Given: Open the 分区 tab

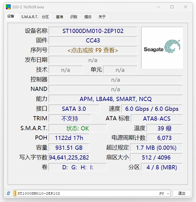Looking at the screenshot, I should point(45,17).
